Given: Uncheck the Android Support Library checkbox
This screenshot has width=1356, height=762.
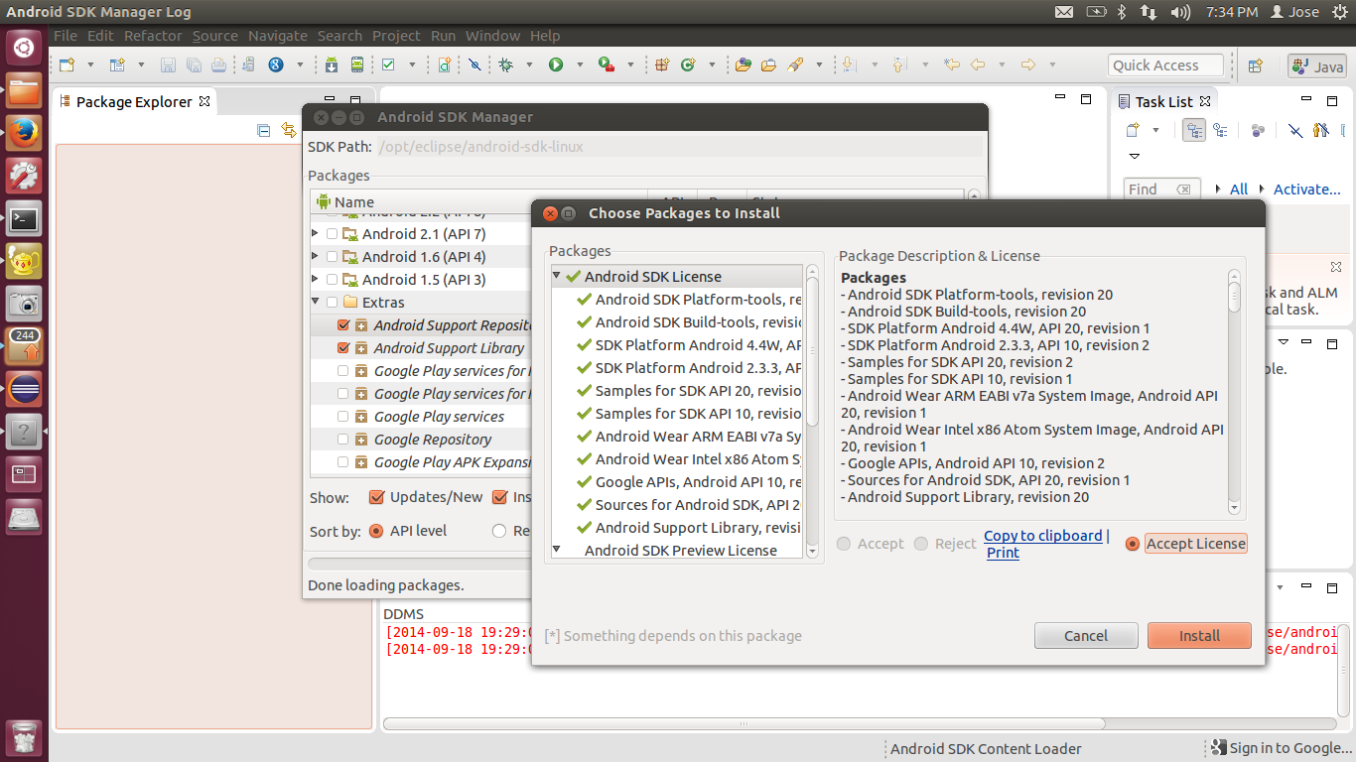Looking at the screenshot, I should pyautogui.click(x=343, y=348).
